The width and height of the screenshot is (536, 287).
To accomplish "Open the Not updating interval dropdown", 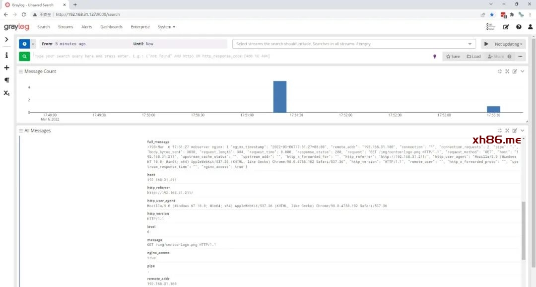I will coord(508,44).
